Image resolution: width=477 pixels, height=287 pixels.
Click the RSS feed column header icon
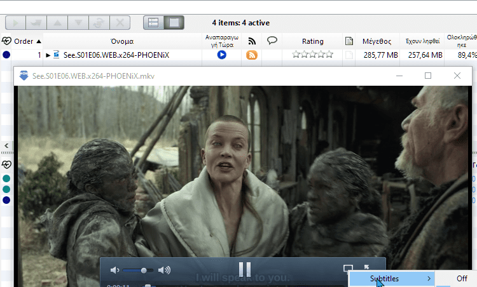pyautogui.click(x=252, y=41)
